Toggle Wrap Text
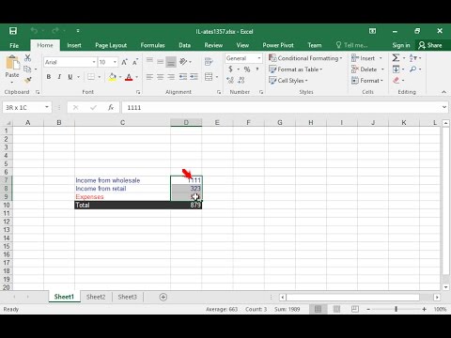This screenshot has height=338, width=451. tap(209, 62)
